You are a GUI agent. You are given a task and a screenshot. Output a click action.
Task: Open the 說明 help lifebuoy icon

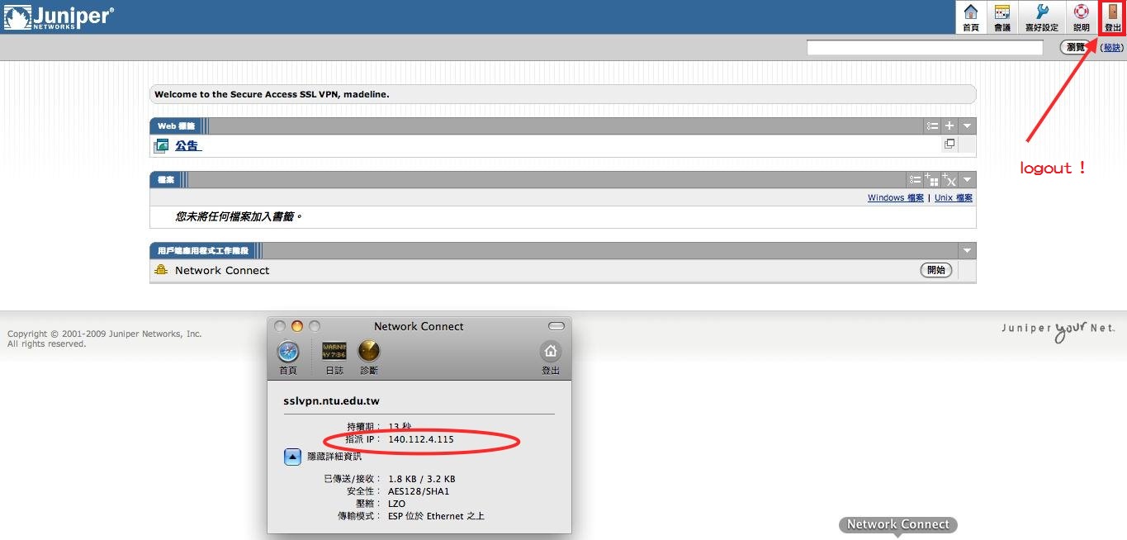(1082, 17)
